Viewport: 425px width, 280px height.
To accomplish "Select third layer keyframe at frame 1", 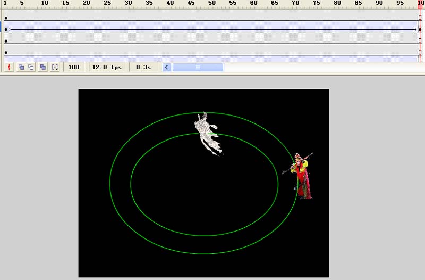I will pyautogui.click(x=6, y=41).
